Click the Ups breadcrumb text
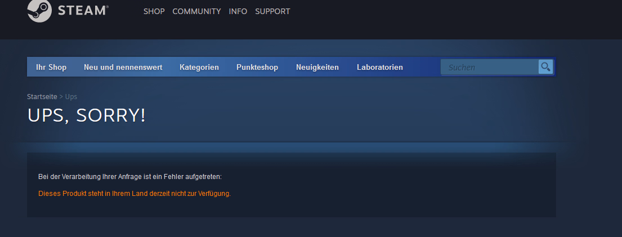 pos(71,96)
